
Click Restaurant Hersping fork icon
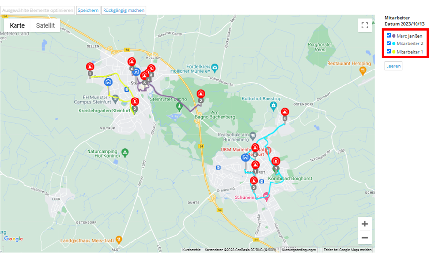(x=363, y=71)
